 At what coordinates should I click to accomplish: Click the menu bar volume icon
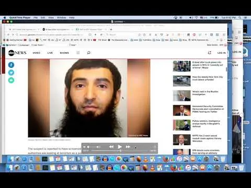pyautogui.click(x=191, y=18)
